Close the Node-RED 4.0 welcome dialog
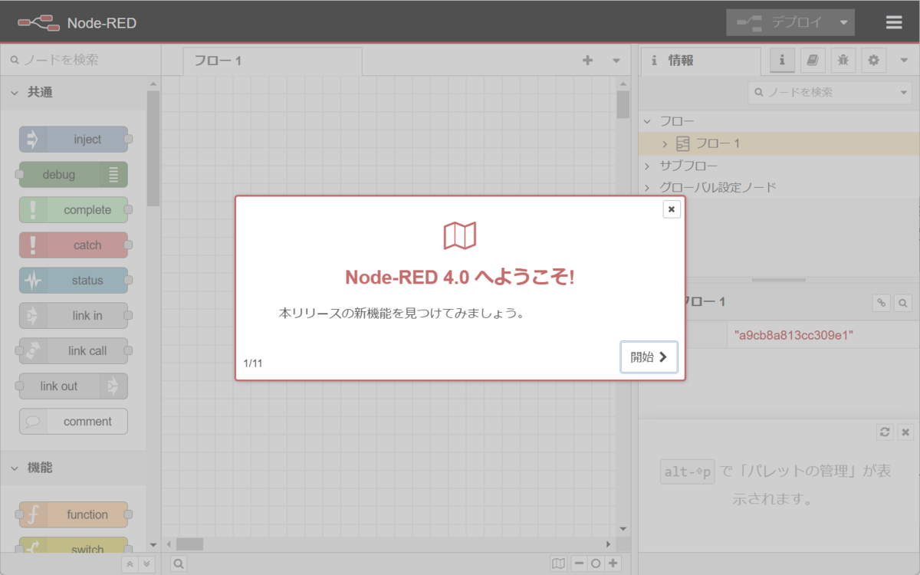Image resolution: width=920 pixels, height=575 pixels. tap(672, 209)
